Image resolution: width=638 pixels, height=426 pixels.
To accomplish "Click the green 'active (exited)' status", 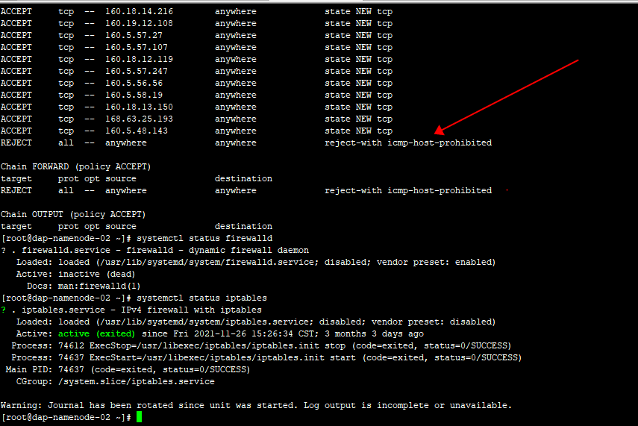I will pos(97,333).
